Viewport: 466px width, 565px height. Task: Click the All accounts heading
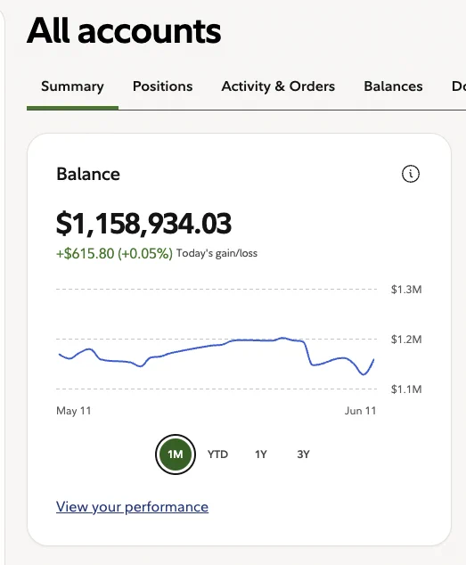click(124, 31)
